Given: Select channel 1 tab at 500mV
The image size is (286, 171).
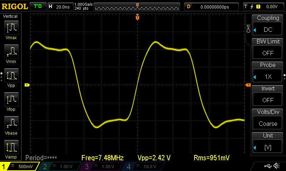Looking at the screenshot, I should [x=19, y=166].
